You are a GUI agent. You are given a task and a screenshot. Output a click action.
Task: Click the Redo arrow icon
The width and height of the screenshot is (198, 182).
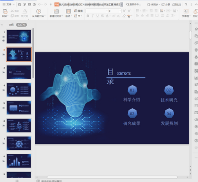click(46, 4)
